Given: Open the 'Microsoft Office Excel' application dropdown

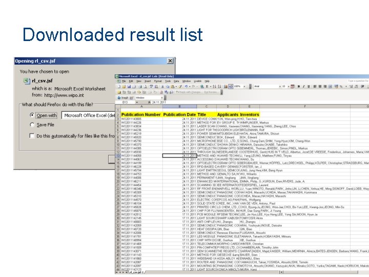Looking at the screenshot, I should tap(89, 115).
